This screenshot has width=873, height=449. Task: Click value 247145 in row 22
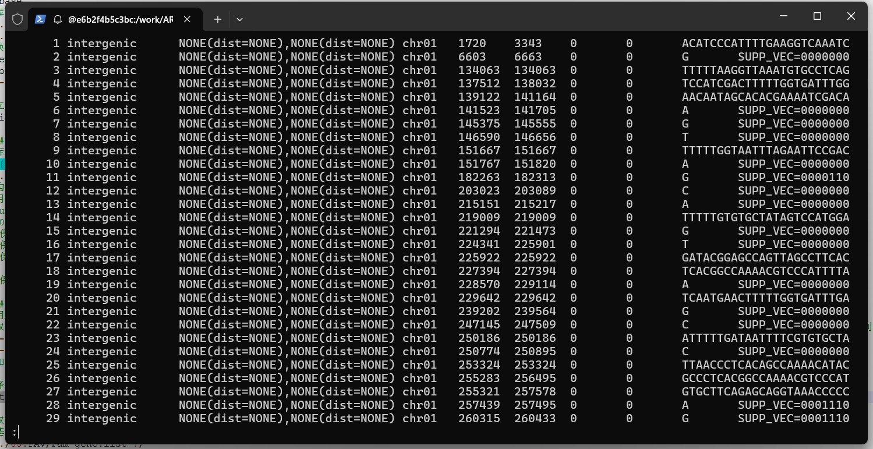pos(479,325)
